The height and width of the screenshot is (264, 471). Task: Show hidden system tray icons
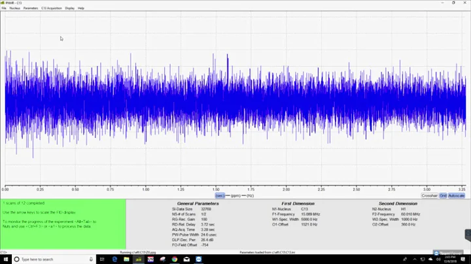point(415,259)
